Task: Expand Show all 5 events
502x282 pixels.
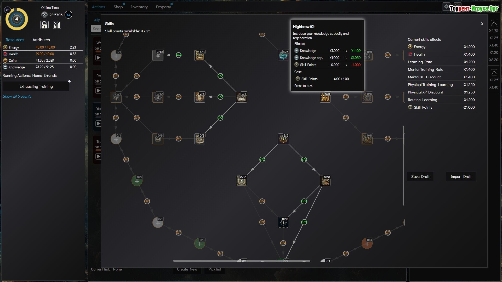Action: click(x=17, y=96)
